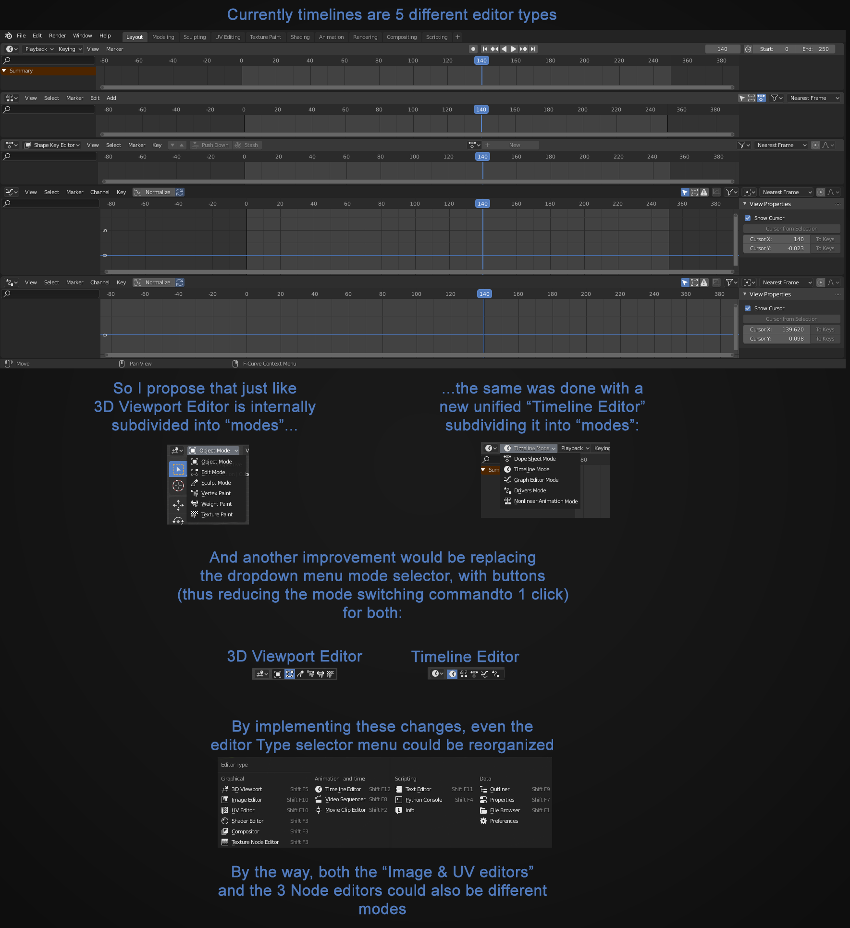Select the Move tool icon
850x928 pixels.
point(178,505)
